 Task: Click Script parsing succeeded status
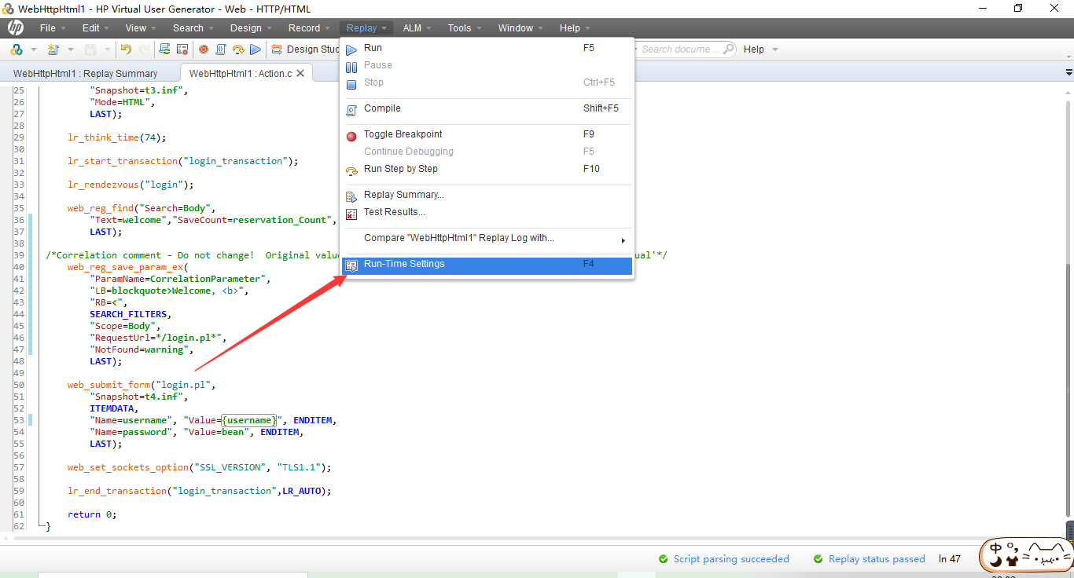(x=723, y=559)
